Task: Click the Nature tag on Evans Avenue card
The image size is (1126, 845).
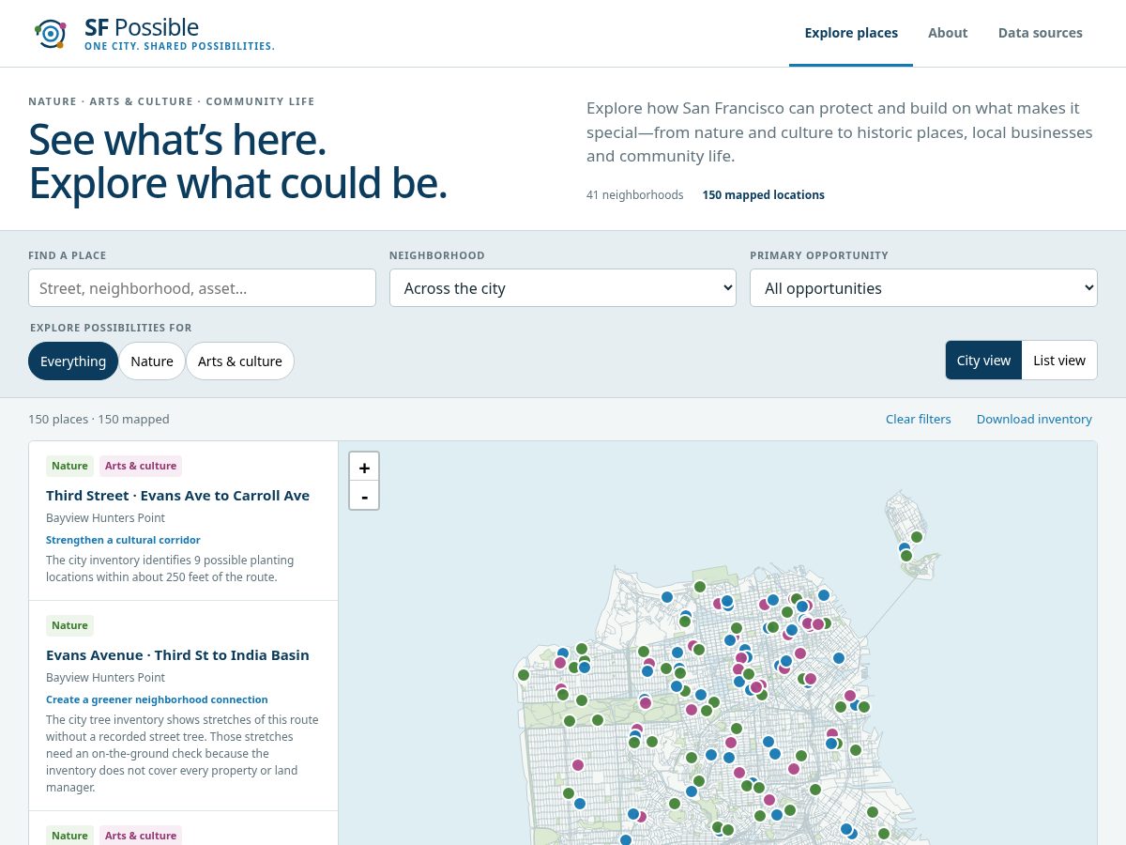Action: point(69,625)
